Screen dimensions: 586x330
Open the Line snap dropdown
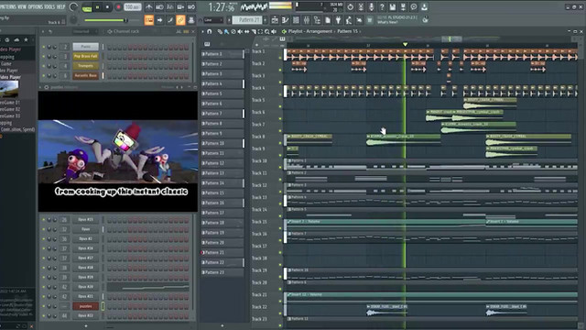[213, 20]
